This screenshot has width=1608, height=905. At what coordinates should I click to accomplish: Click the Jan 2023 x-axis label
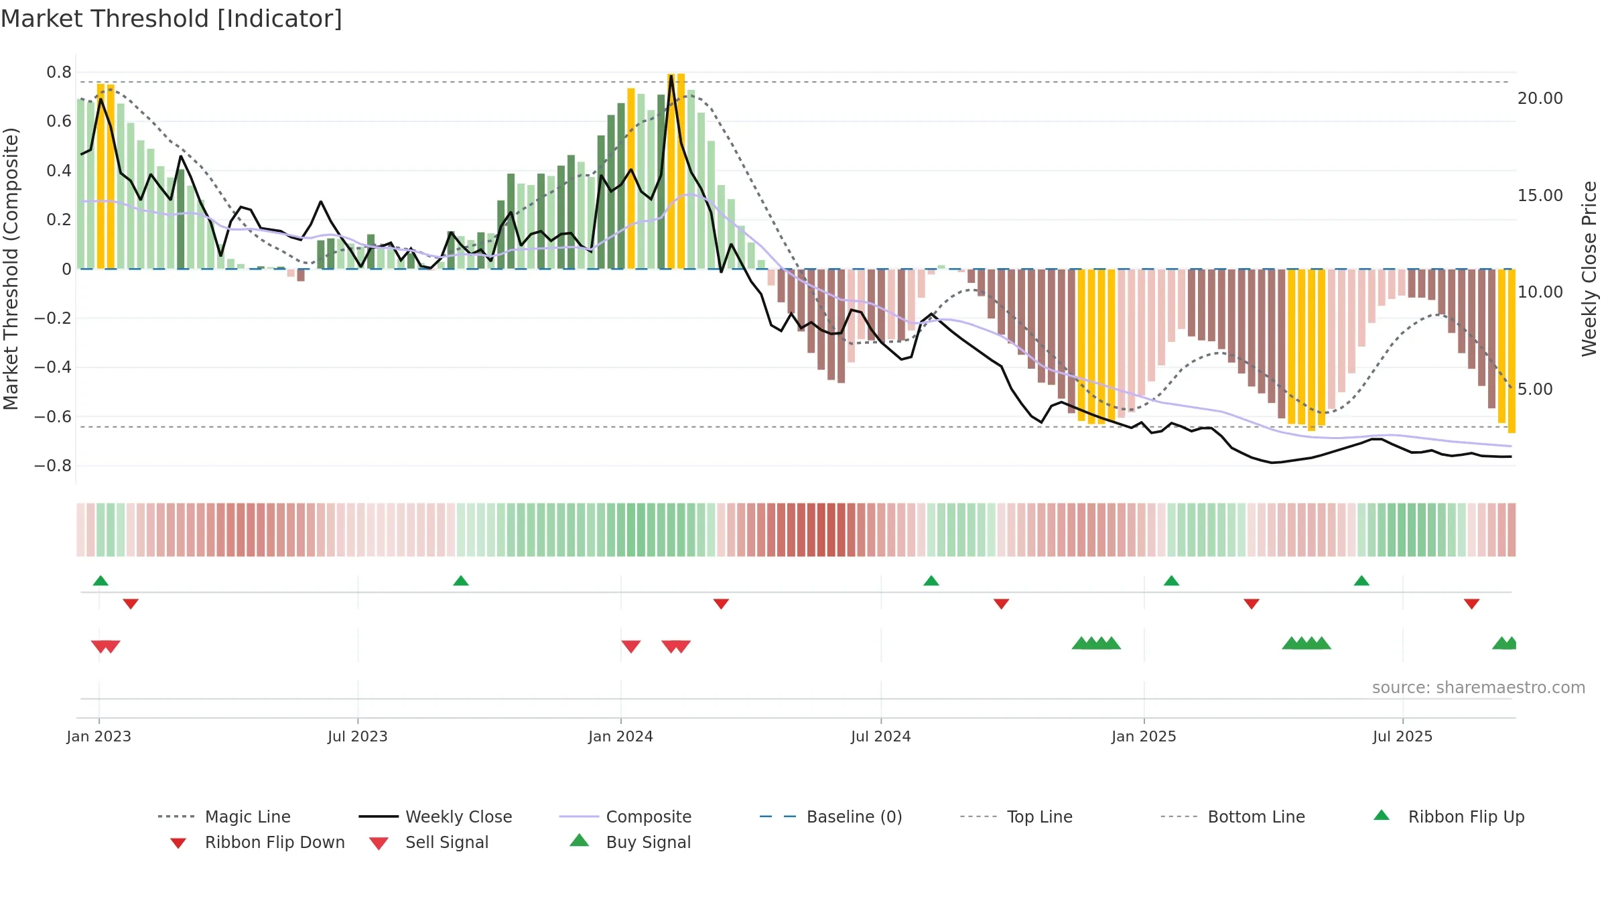[99, 736]
